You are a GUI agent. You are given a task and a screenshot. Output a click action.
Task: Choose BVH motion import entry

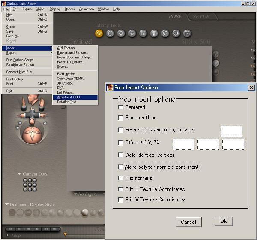(x=75, y=74)
